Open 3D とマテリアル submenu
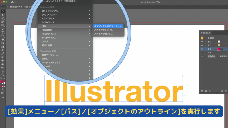 click(65, 11)
